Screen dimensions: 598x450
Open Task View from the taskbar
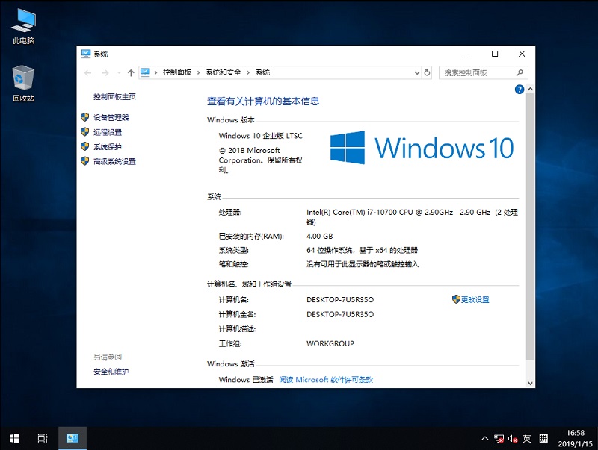pyautogui.click(x=43, y=438)
